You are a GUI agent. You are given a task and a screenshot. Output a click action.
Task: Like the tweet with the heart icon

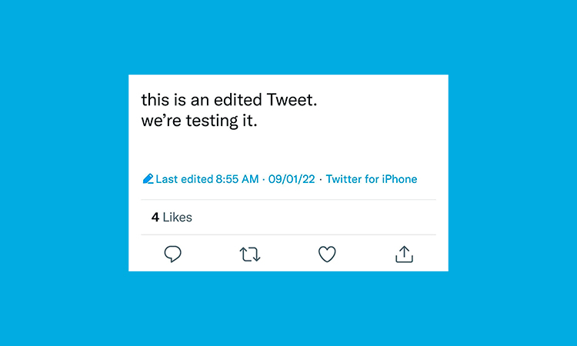(328, 254)
